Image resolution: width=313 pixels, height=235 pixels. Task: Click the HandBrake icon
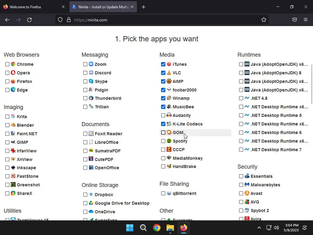[x=169, y=166]
